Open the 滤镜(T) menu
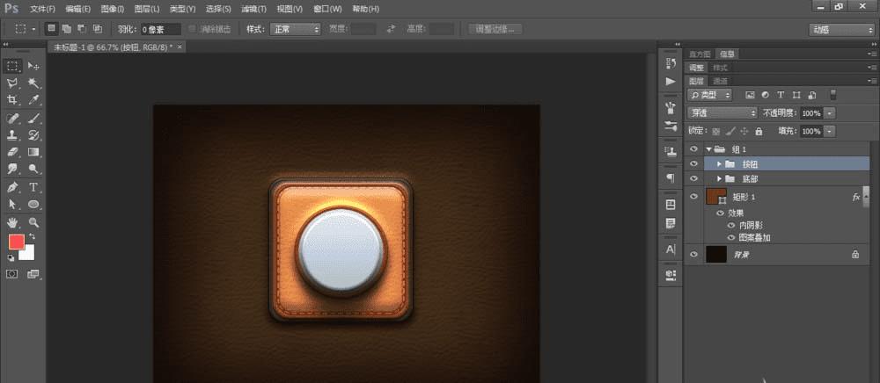The width and height of the screenshot is (880, 383). point(253,9)
